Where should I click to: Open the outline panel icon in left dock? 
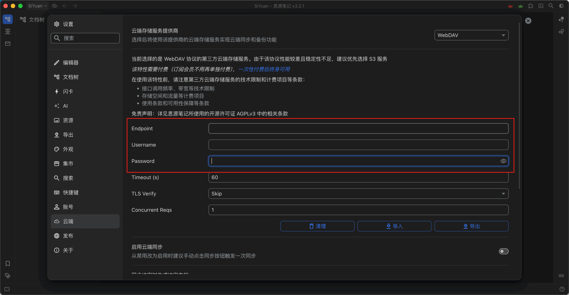click(8, 31)
